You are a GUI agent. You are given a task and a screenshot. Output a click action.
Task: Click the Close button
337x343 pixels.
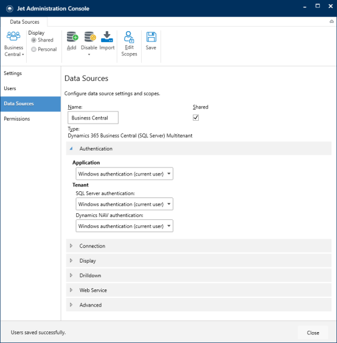(313, 333)
